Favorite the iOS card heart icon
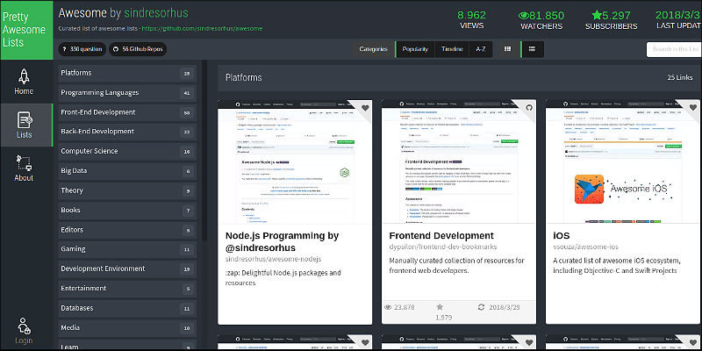This screenshot has width=702, height=351. coord(693,108)
